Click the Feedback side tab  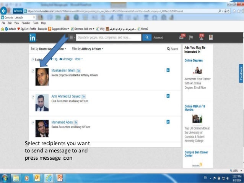pos(241,73)
